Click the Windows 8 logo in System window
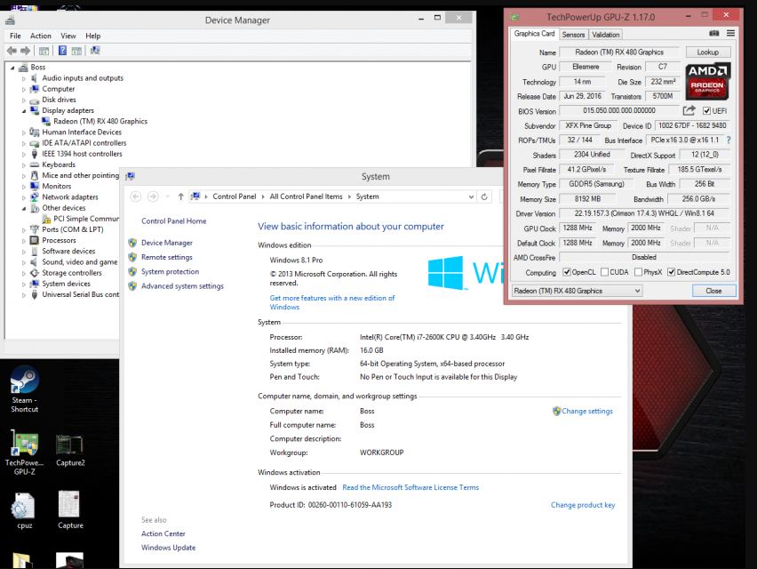The height and width of the screenshot is (569, 757). (x=448, y=273)
